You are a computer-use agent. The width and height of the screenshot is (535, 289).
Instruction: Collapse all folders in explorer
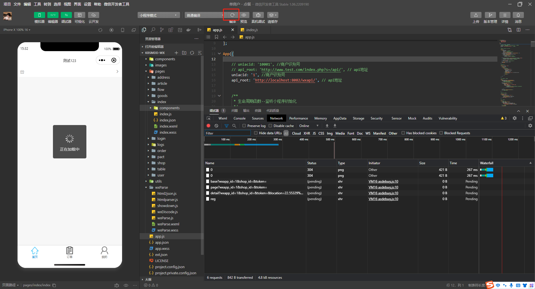(200, 53)
